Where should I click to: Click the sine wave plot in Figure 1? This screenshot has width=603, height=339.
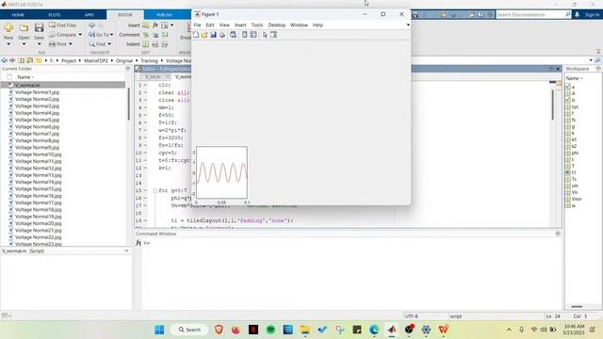221,172
